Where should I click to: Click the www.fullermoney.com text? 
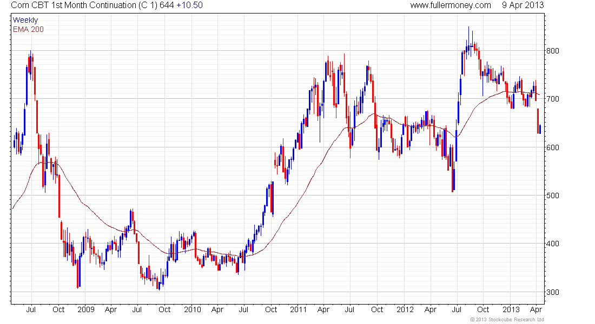pos(451,5)
